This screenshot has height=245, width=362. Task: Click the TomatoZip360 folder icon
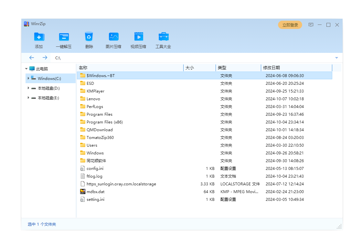(83, 137)
